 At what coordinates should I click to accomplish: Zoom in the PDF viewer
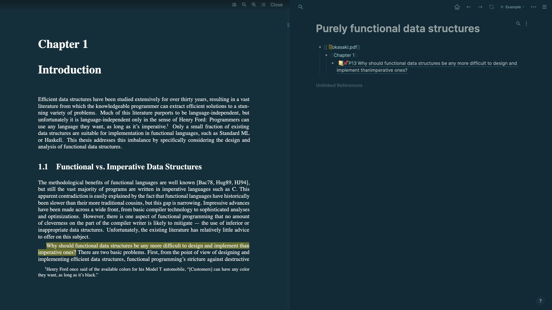(x=254, y=5)
